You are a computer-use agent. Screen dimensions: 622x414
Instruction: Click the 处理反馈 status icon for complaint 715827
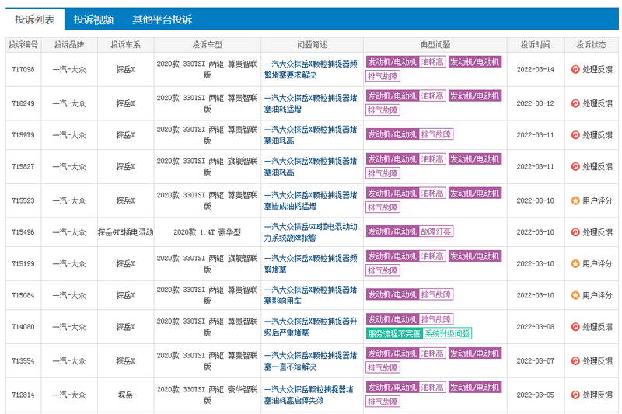coord(575,167)
